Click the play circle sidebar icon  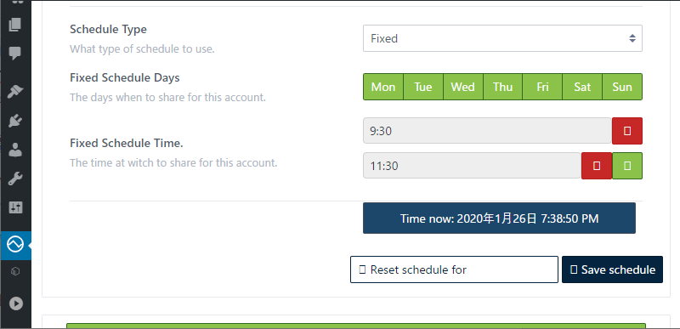pos(15,303)
